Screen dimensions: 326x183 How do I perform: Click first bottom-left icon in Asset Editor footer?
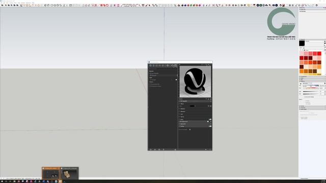151,149
